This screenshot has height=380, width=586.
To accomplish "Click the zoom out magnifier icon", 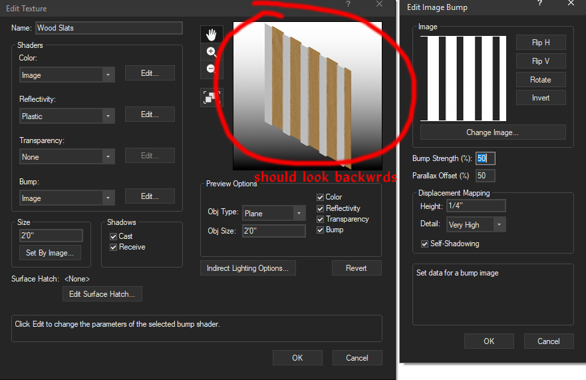I will click(211, 69).
